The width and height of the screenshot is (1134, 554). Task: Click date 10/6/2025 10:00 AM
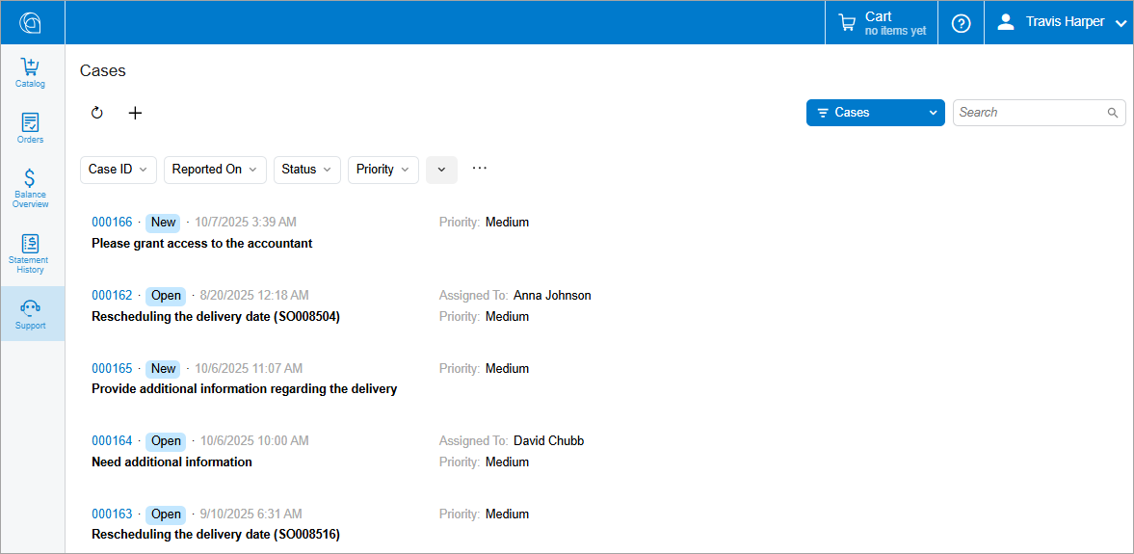coord(254,440)
